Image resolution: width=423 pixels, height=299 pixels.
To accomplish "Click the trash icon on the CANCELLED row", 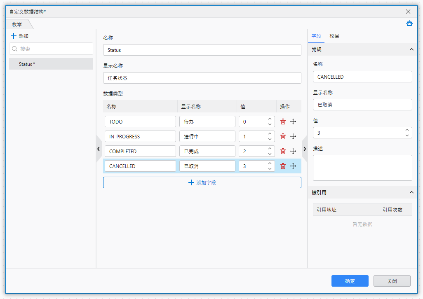I will 282,166.
